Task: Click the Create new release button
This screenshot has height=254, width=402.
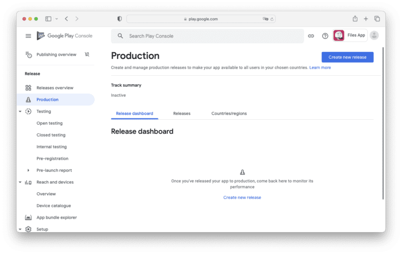Action: click(348, 57)
